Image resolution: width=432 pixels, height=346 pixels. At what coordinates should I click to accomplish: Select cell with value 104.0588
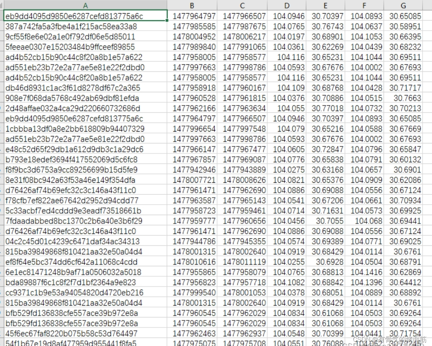364,129
